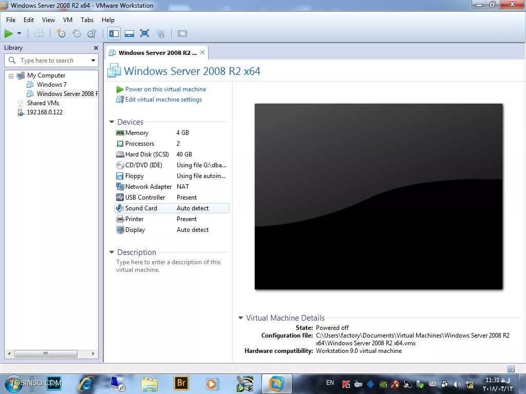This screenshot has width=526, height=394.
Task: Click the Send Ctrl+Alt+Del toolbar icon
Action: [39, 33]
